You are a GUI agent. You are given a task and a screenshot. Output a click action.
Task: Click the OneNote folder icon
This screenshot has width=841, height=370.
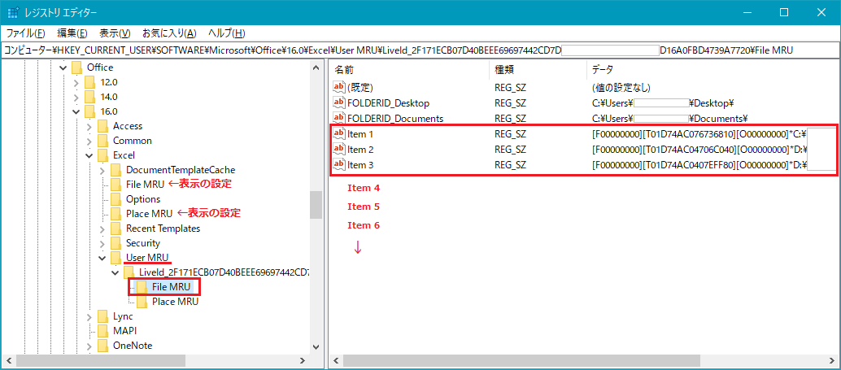tap(103, 346)
